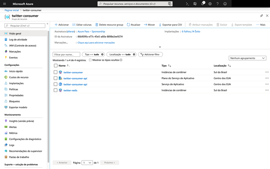The image size is (270, 169).
Task: Collapse the essentials section with the up chevron
Action: [x=160, y=47]
